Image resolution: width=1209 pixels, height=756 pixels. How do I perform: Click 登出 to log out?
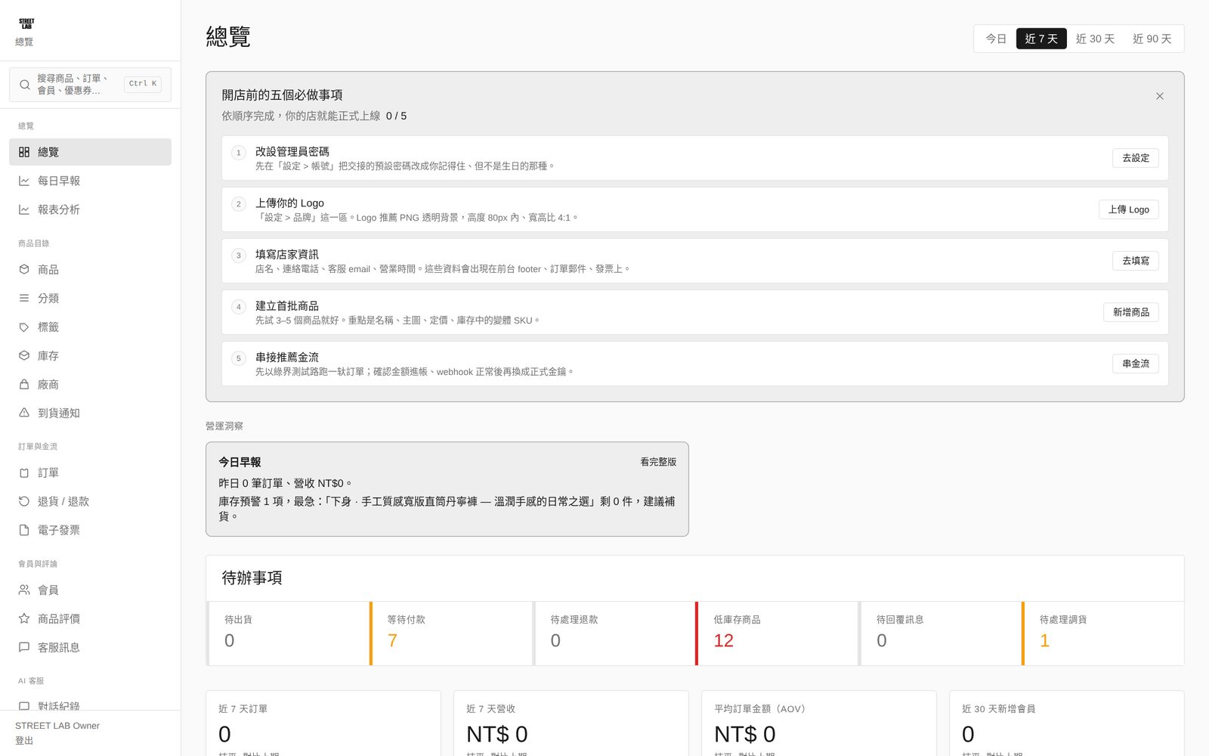[24, 741]
